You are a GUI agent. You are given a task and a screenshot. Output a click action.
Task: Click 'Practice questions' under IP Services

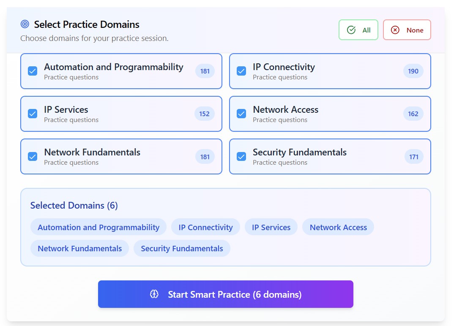click(x=71, y=120)
